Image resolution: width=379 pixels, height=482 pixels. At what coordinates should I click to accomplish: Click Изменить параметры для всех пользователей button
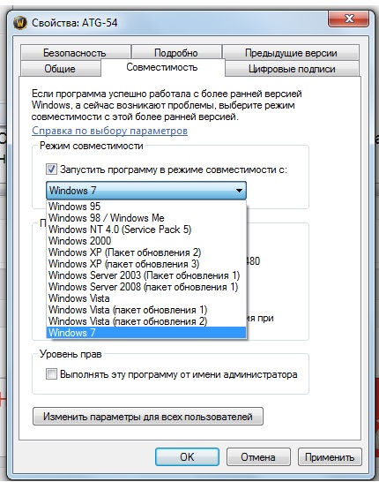pyautogui.click(x=148, y=417)
